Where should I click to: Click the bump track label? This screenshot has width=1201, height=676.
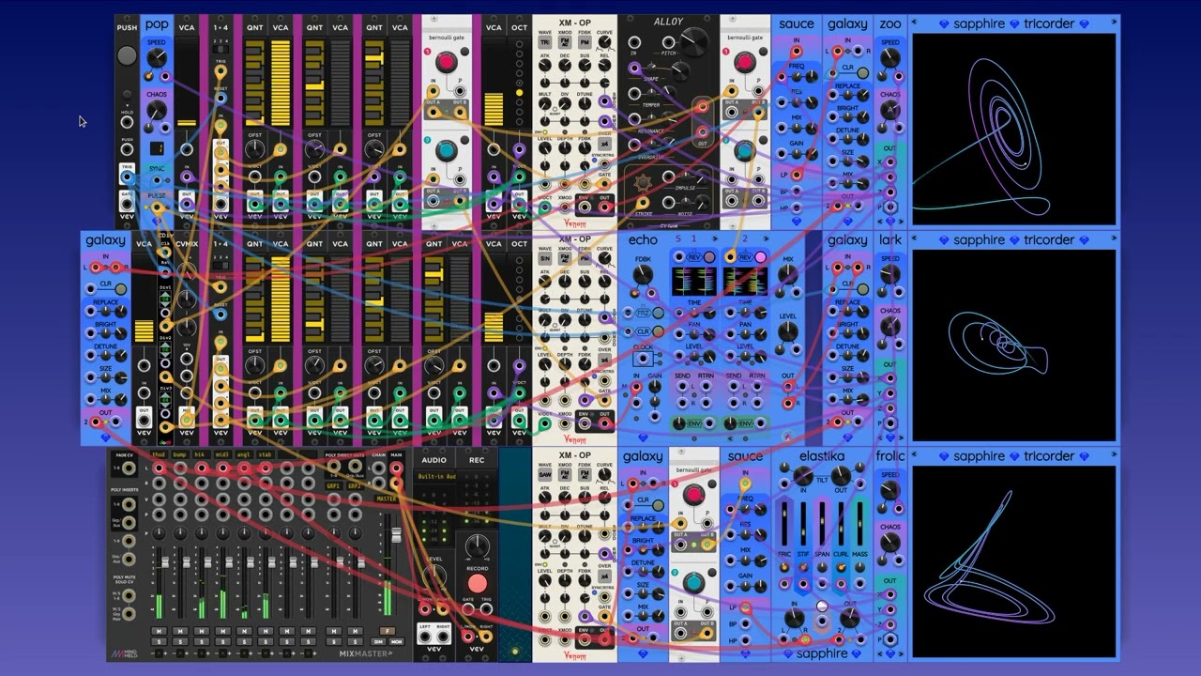pyautogui.click(x=180, y=454)
